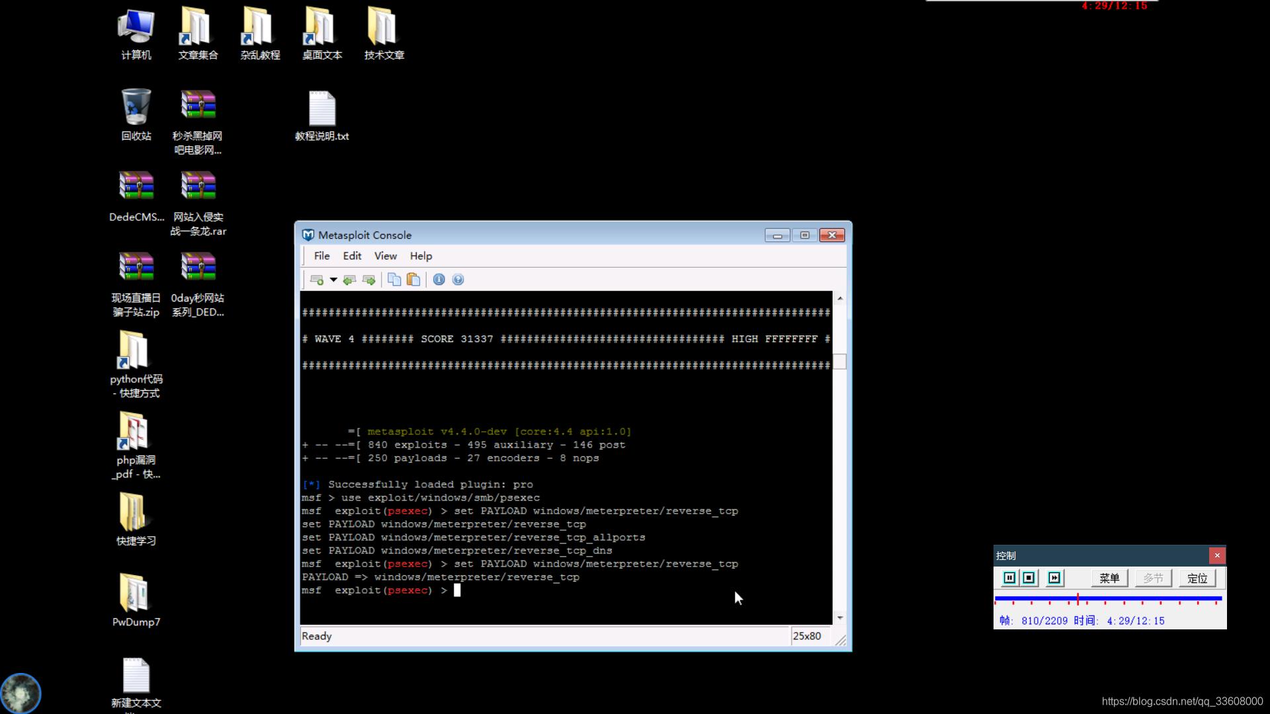Viewport: 1270px width, 714px height.
Task: Select the 计算机 desktop icon
Action: click(136, 34)
